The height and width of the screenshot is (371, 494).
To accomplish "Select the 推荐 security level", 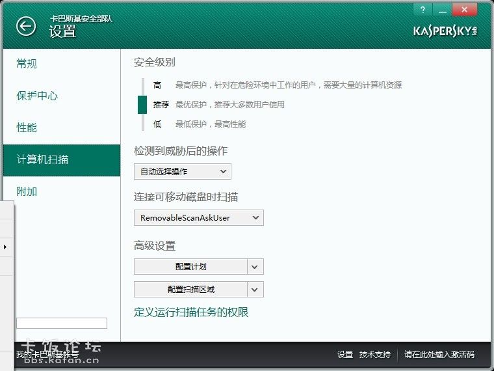I will click(x=161, y=105).
